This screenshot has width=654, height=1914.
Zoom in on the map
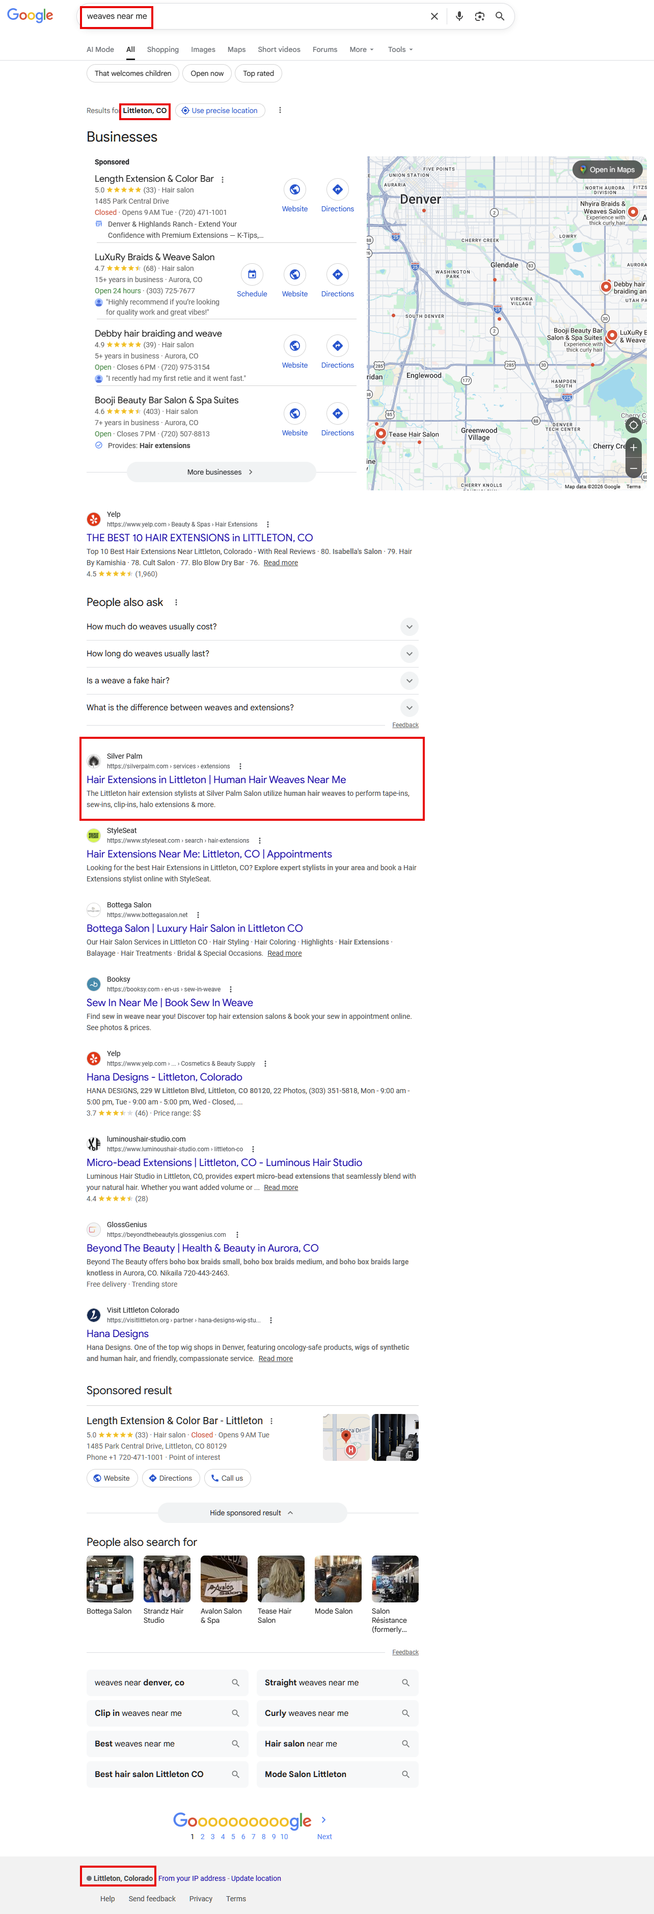[x=633, y=447]
